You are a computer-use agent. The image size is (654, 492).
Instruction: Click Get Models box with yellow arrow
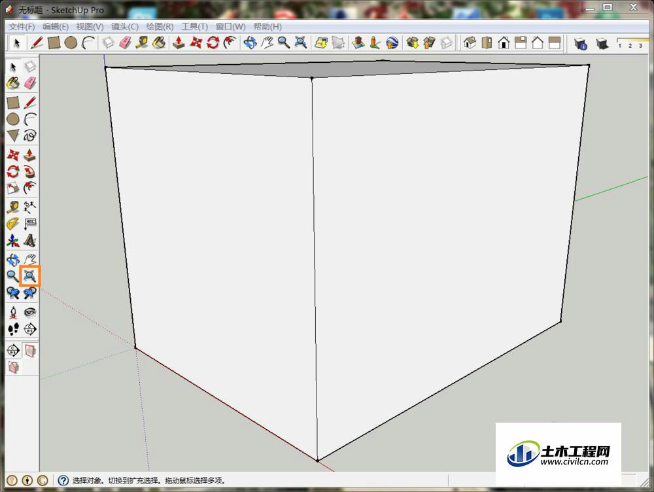tap(412, 43)
